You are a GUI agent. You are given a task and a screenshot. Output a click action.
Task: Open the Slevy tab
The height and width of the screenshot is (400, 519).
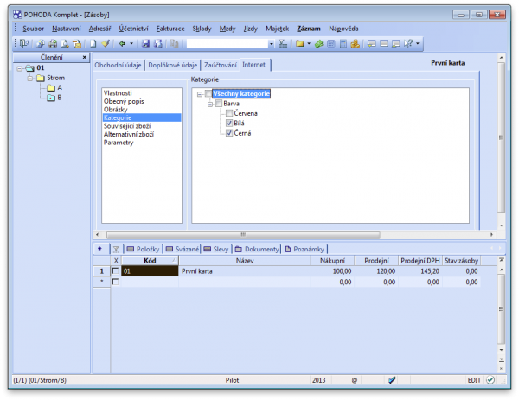coord(216,250)
